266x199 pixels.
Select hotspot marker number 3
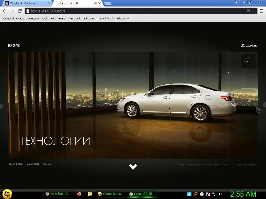[x=185, y=73]
